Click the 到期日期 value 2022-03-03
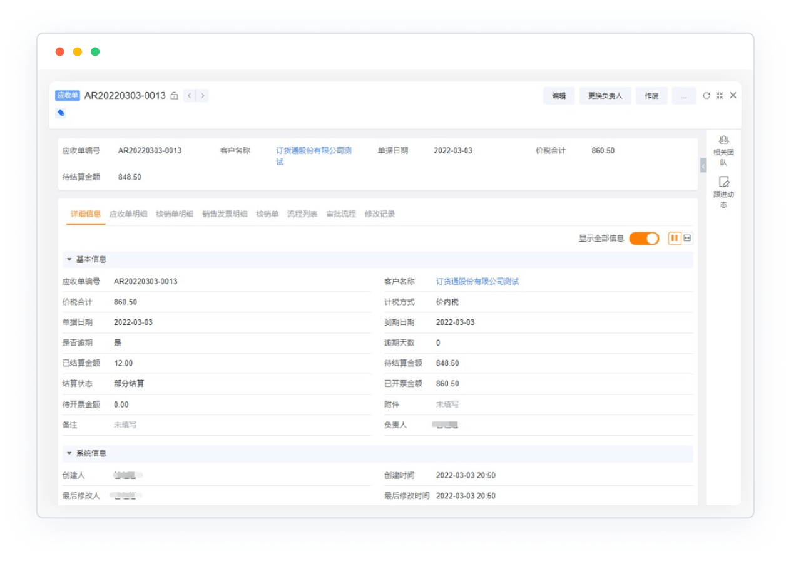The height and width of the screenshot is (561, 791). [455, 322]
